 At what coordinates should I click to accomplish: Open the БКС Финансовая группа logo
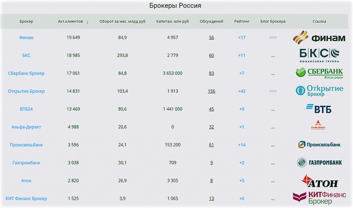pyautogui.click(x=319, y=55)
